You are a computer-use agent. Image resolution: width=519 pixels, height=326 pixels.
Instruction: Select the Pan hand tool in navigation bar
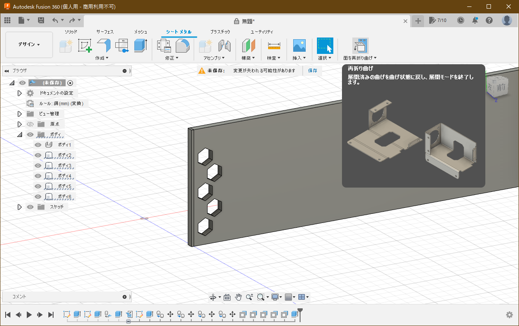(238, 297)
